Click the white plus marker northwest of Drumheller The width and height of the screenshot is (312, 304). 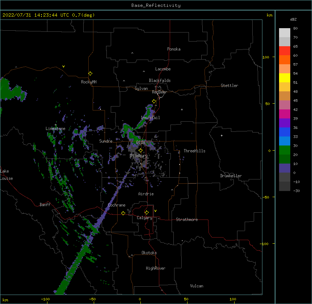tap(222, 135)
